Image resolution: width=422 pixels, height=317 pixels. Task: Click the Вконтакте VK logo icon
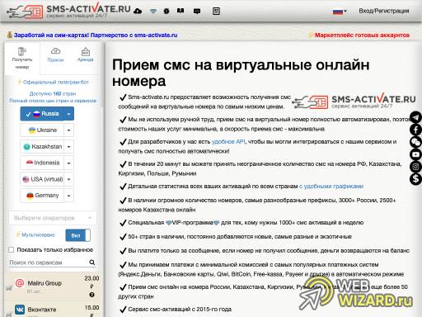pos(20,310)
